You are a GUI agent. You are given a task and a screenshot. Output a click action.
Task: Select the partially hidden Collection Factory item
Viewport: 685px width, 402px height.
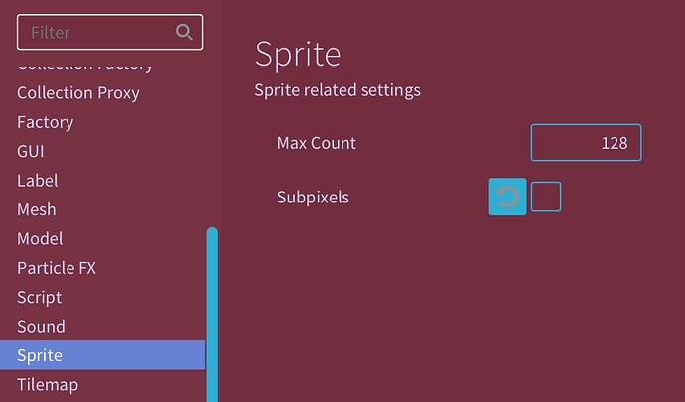(85, 67)
